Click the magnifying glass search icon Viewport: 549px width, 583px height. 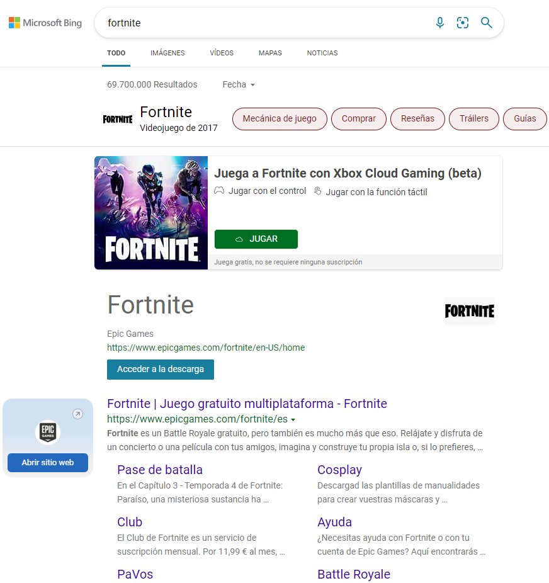[486, 23]
